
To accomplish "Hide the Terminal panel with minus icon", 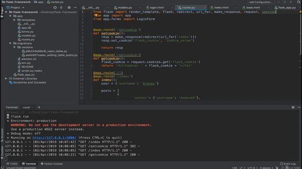I will coord(299,108).
